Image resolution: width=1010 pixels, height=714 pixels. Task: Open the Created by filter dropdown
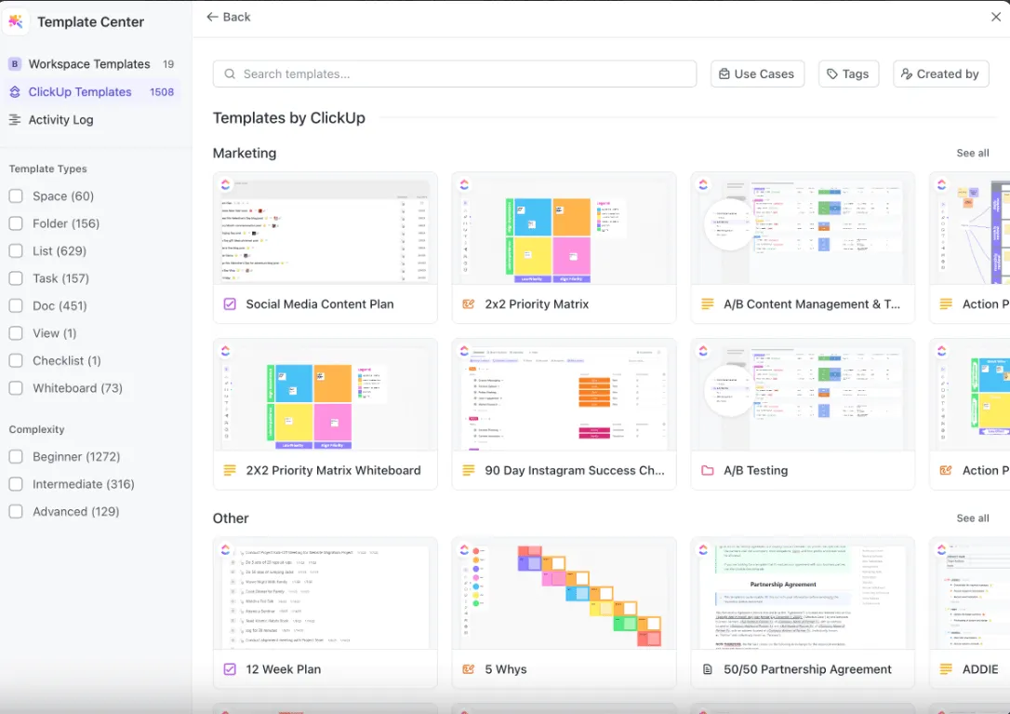940,74
